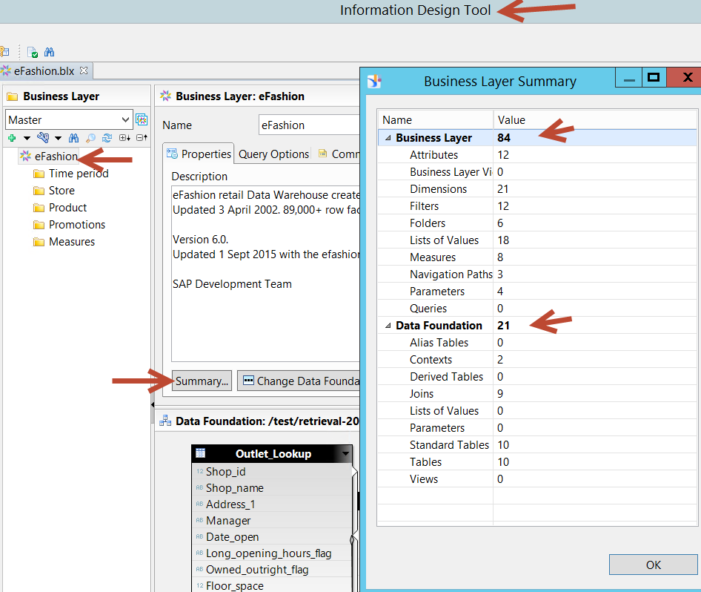The width and height of the screenshot is (701, 592).
Task: Select the Contexts row in summary
Action: (537, 359)
